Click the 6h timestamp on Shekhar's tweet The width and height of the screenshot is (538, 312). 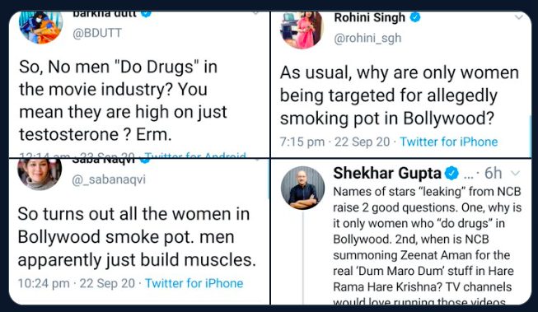493,173
